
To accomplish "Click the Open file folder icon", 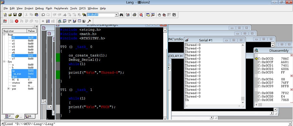I will point(10,15).
